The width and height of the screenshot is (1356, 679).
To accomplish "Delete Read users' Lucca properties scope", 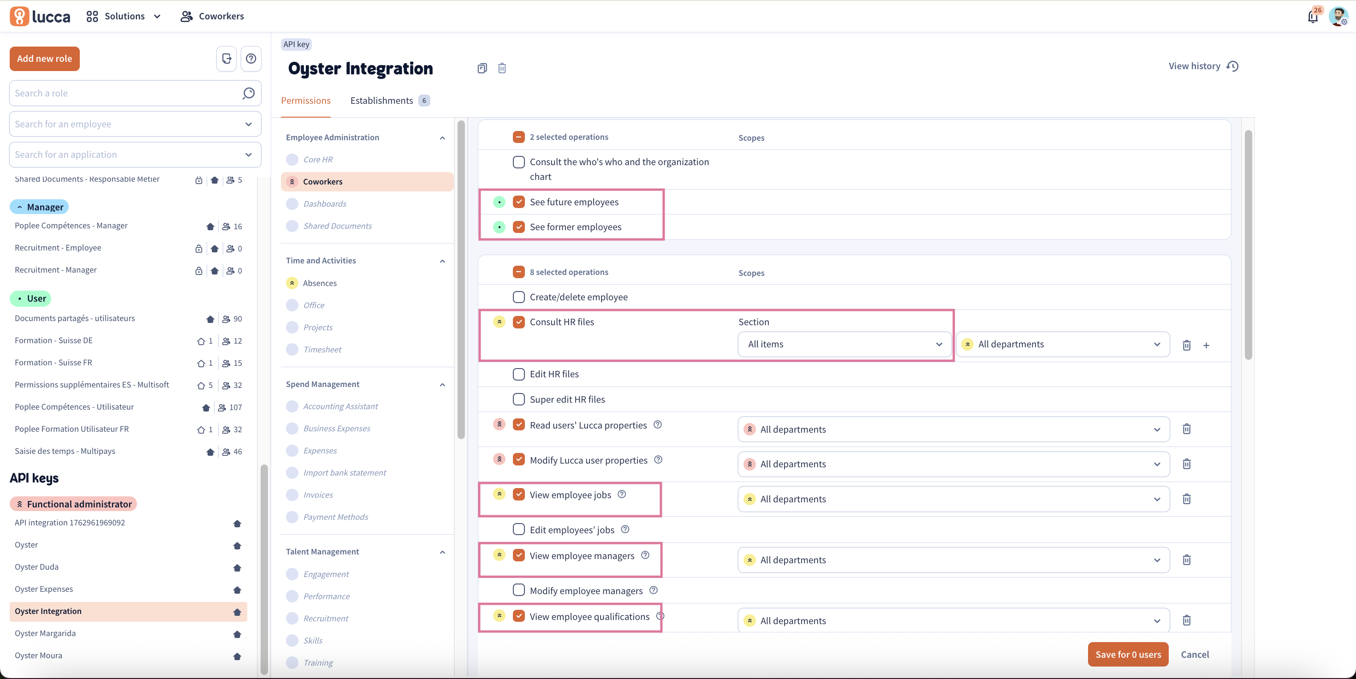I will (x=1186, y=429).
